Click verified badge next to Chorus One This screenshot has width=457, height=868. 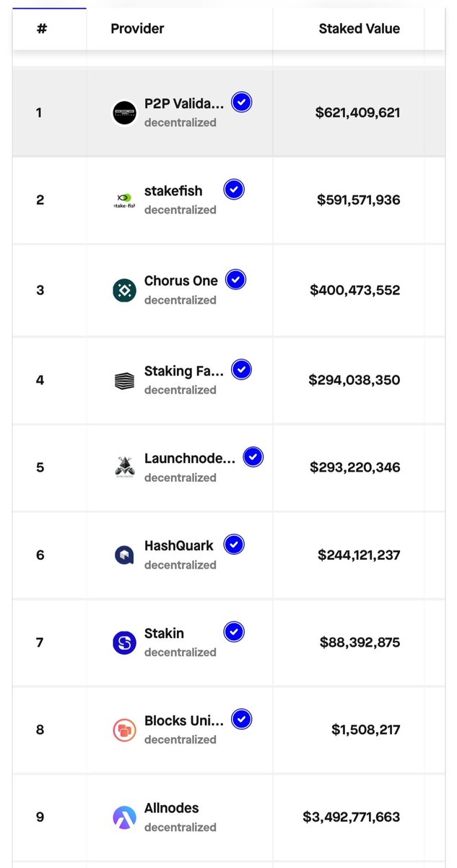click(x=235, y=279)
